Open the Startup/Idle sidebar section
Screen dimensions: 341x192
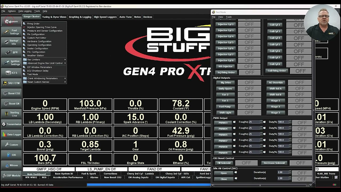tap(11, 42)
